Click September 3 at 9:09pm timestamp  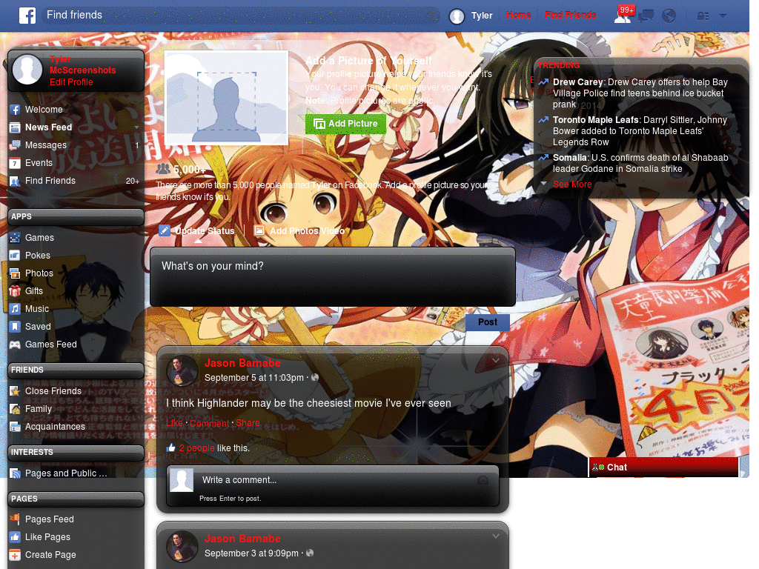click(251, 553)
